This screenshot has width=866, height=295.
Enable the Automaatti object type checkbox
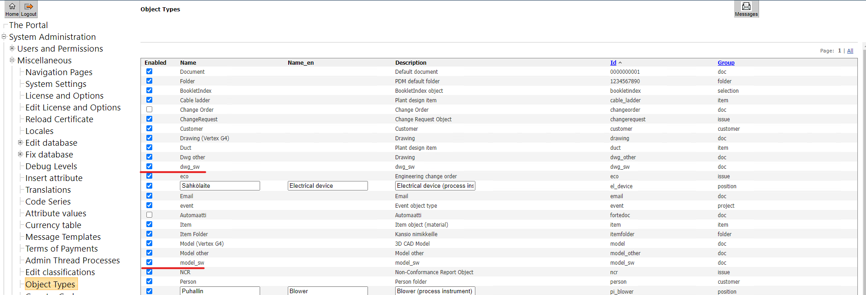pyautogui.click(x=149, y=215)
